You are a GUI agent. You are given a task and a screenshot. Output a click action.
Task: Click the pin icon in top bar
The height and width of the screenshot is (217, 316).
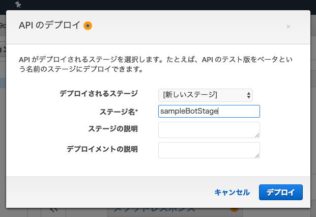18,5
